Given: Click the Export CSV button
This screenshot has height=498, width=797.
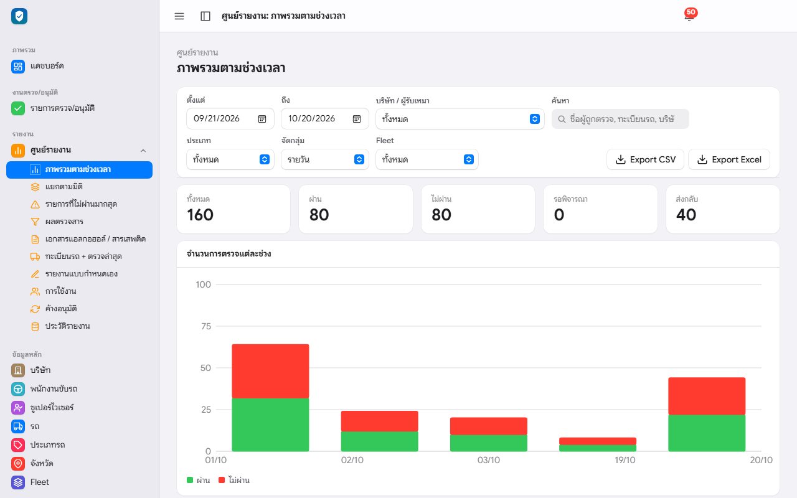Looking at the screenshot, I should (645, 159).
